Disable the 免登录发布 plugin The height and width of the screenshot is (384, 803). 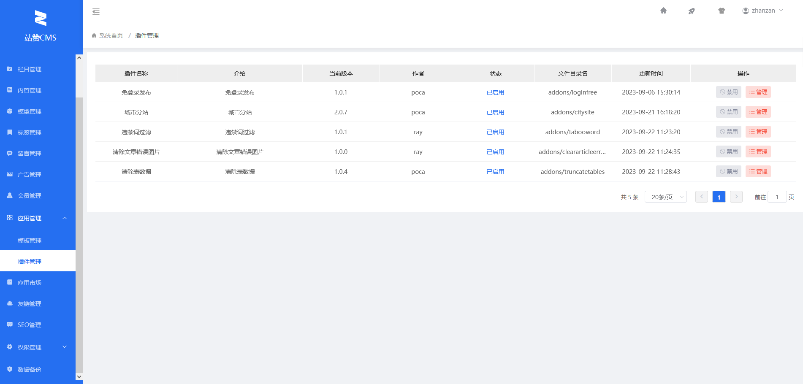click(729, 92)
